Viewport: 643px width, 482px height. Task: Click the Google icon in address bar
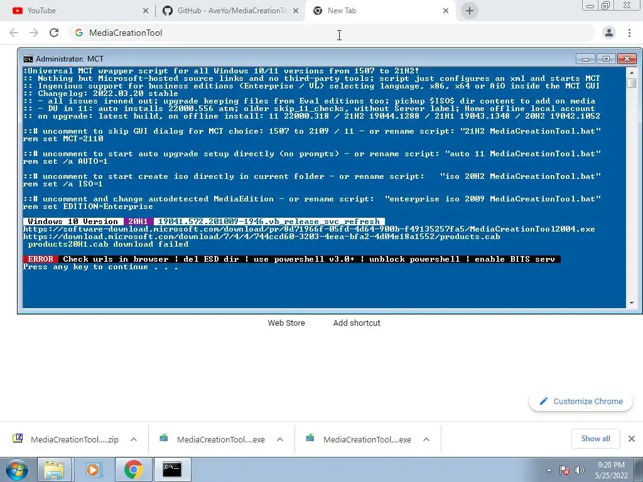tap(79, 33)
